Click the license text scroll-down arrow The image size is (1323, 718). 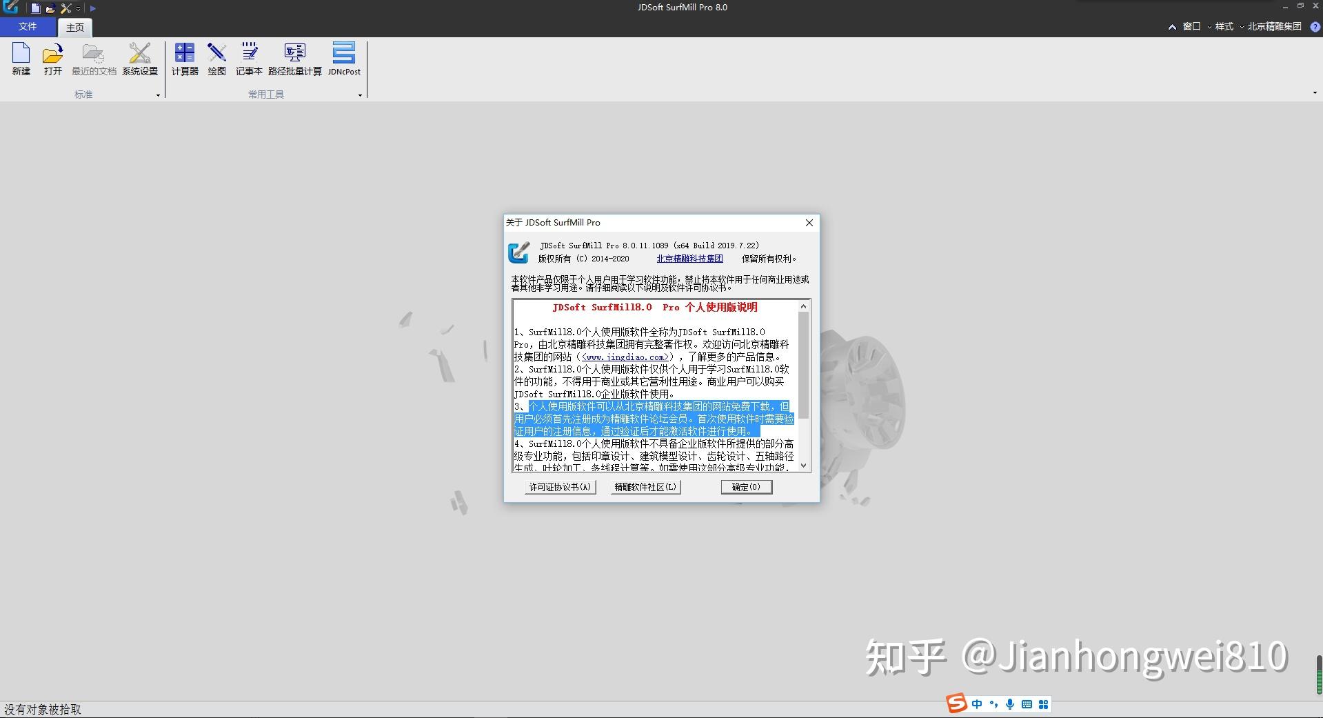click(x=803, y=466)
